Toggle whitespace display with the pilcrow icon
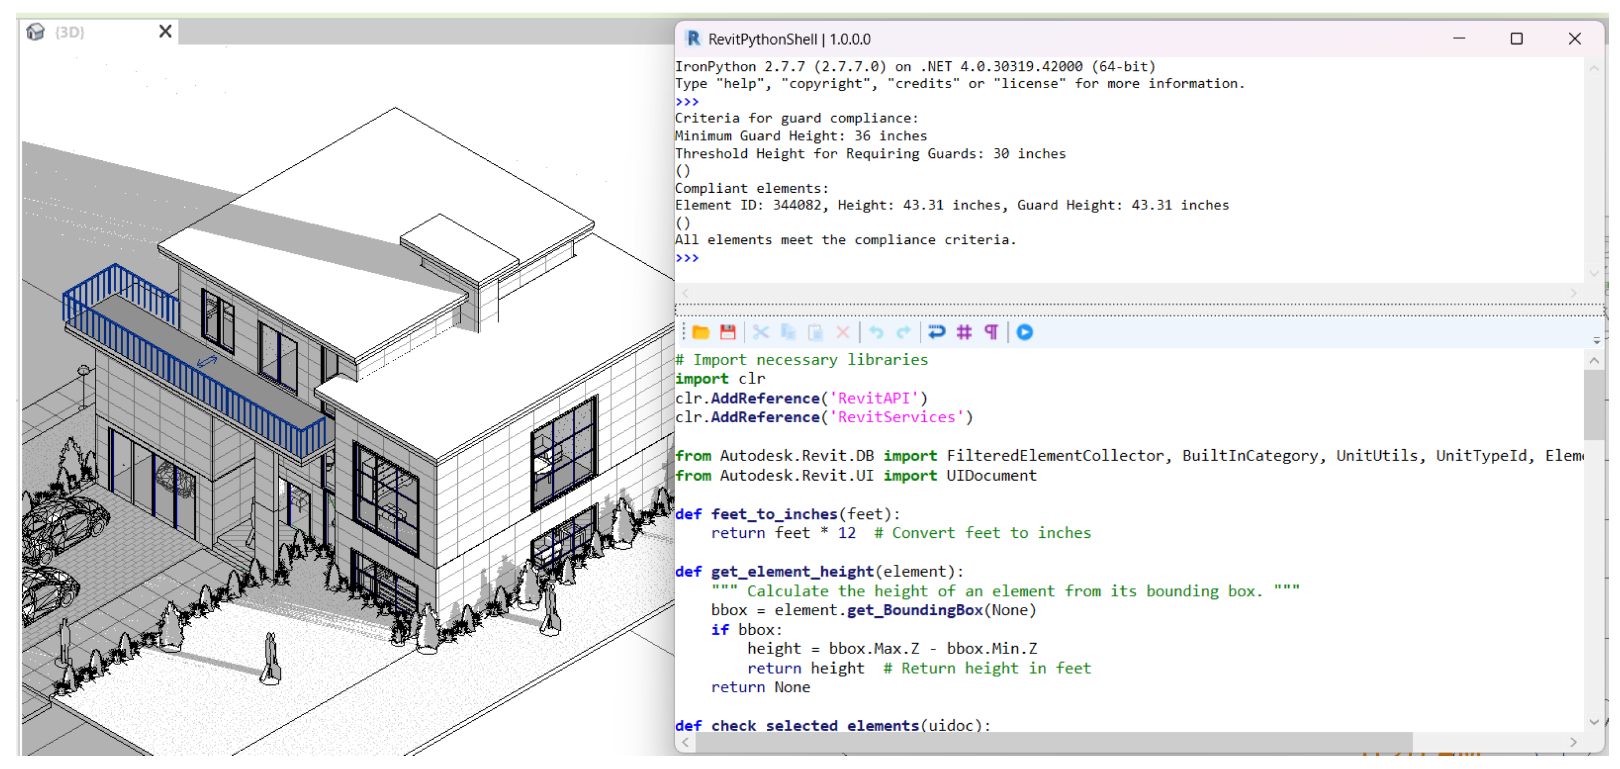 click(x=991, y=332)
